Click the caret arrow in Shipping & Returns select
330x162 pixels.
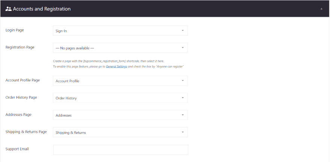tap(183, 132)
